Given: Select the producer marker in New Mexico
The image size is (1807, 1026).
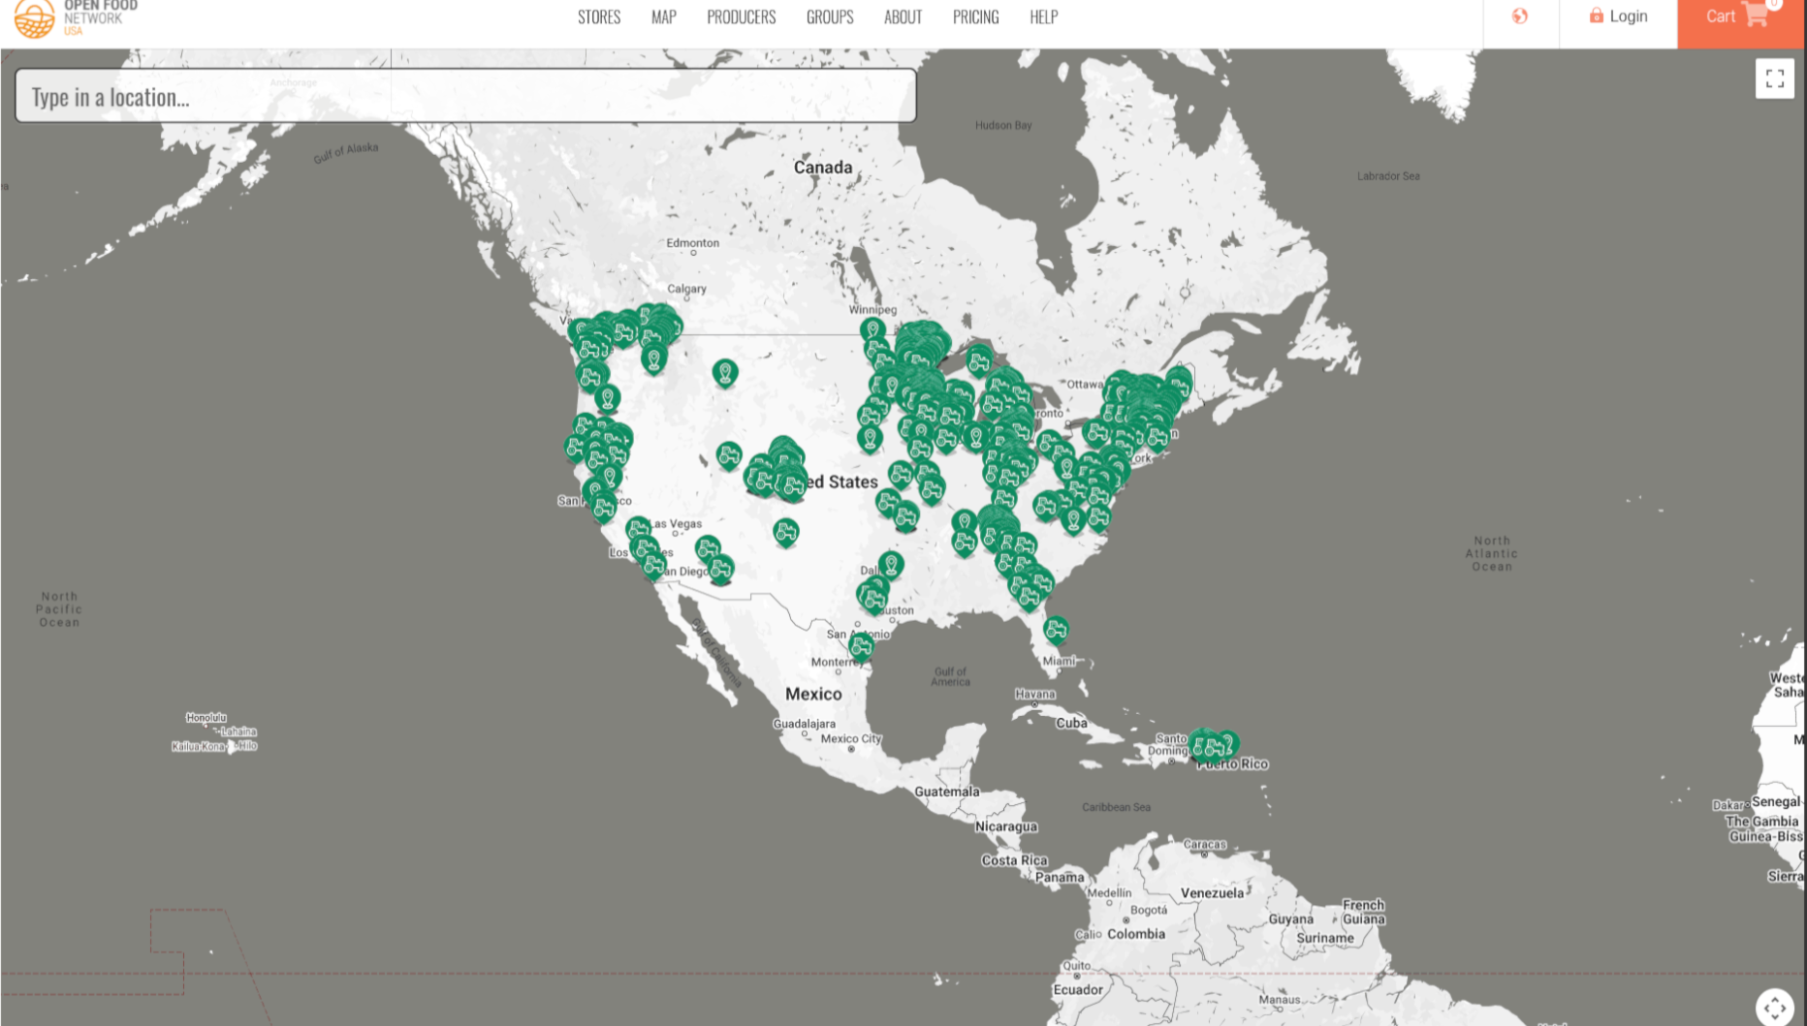Looking at the screenshot, I should [785, 532].
